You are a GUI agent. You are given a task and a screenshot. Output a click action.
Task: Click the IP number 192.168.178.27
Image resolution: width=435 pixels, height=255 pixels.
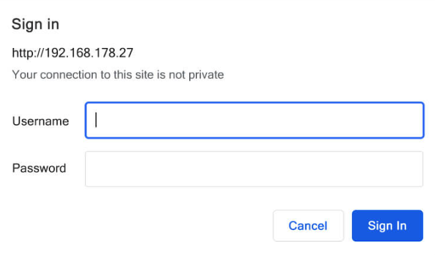(x=89, y=53)
